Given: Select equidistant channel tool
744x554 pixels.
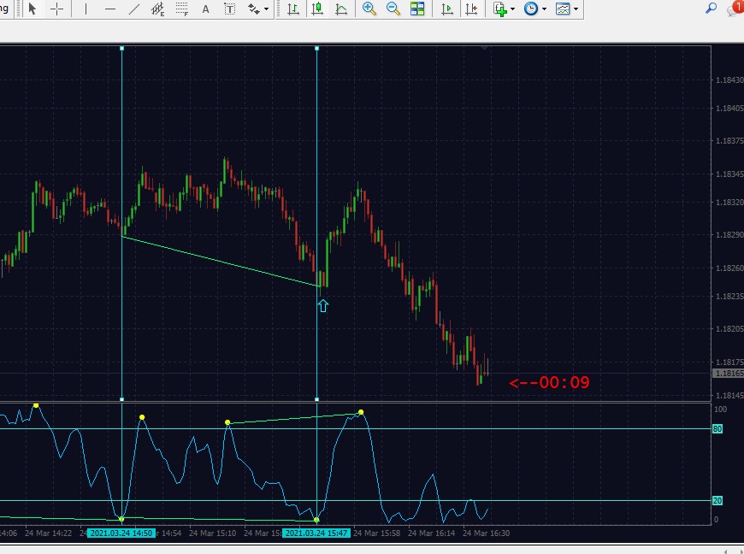Looking at the screenshot, I should click(157, 9).
